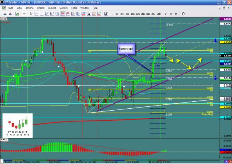Expand the Tools menu
The height and width of the screenshot is (164, 232).
tap(73, 8)
